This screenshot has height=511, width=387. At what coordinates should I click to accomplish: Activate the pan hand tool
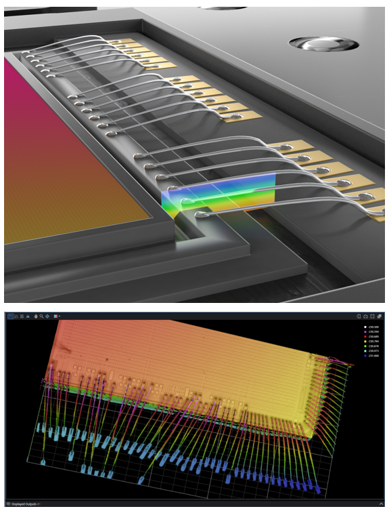click(36, 316)
